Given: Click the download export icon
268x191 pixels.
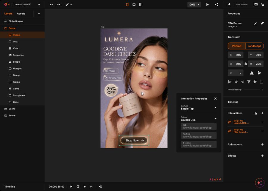Looking at the screenshot, I should [x=229, y=4].
